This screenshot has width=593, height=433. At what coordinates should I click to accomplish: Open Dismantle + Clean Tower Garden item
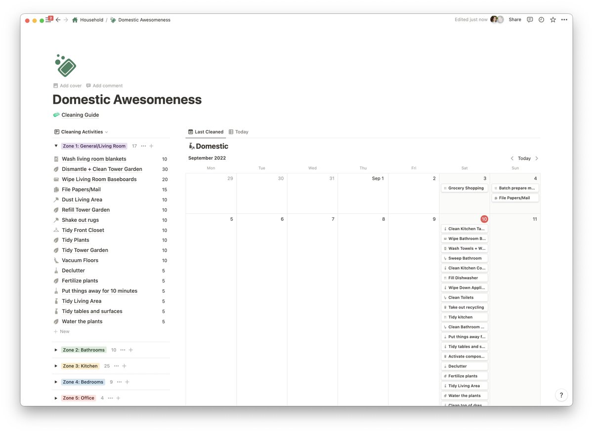pyautogui.click(x=102, y=169)
